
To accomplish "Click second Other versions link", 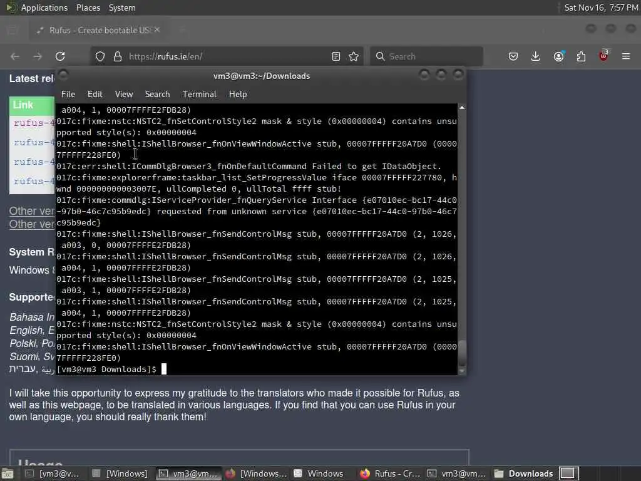I will pos(32,225).
